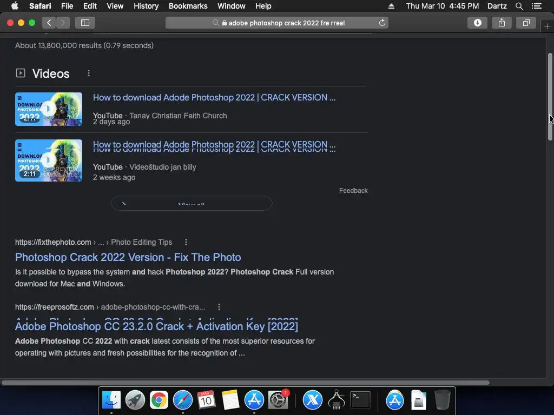Go back with Safari's back arrow

tap(49, 23)
